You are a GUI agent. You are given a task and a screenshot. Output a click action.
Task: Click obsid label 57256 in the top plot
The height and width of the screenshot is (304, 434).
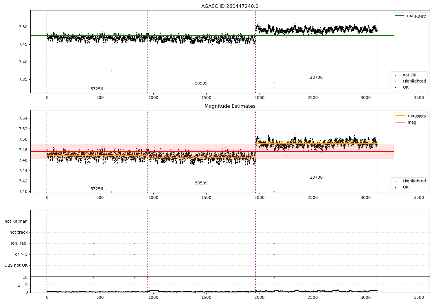[x=97, y=89]
